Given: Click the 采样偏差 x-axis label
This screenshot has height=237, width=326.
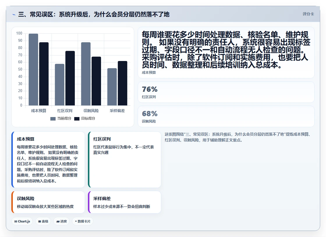Looking at the screenshot, I should (x=117, y=111).
